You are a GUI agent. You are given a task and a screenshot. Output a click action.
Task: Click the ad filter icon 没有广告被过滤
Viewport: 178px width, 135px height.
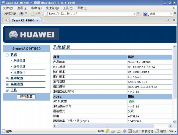click(130, 131)
